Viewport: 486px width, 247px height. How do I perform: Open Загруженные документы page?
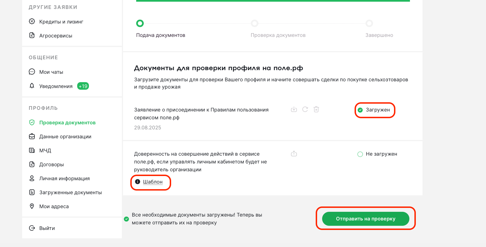click(x=70, y=192)
